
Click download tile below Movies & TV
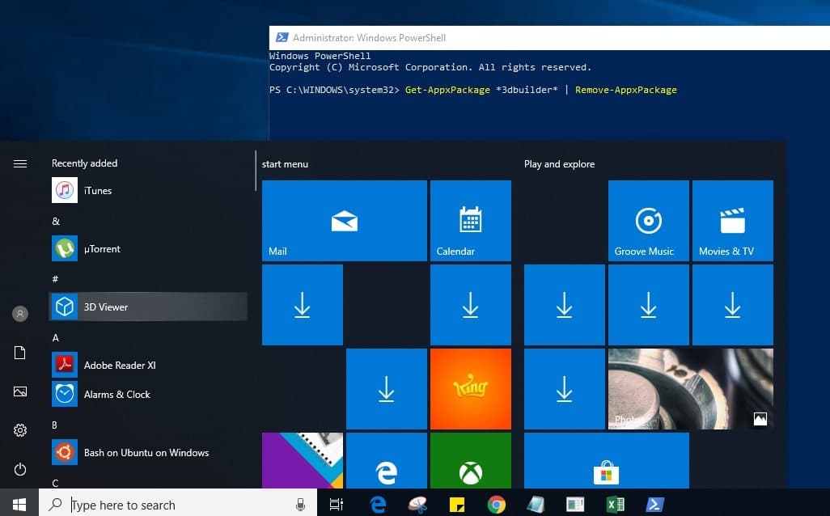point(733,305)
